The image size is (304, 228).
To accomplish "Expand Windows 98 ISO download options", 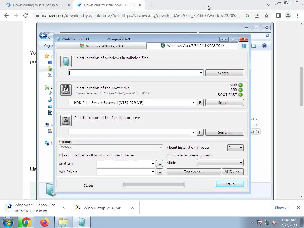I will 63,208.
